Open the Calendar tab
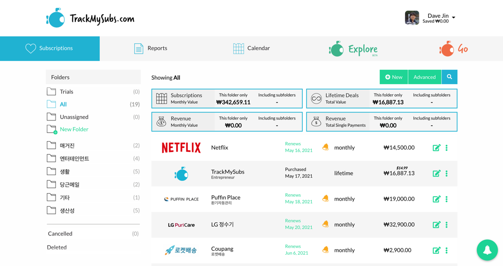Viewport: 503px width, 266px height. (x=251, y=49)
